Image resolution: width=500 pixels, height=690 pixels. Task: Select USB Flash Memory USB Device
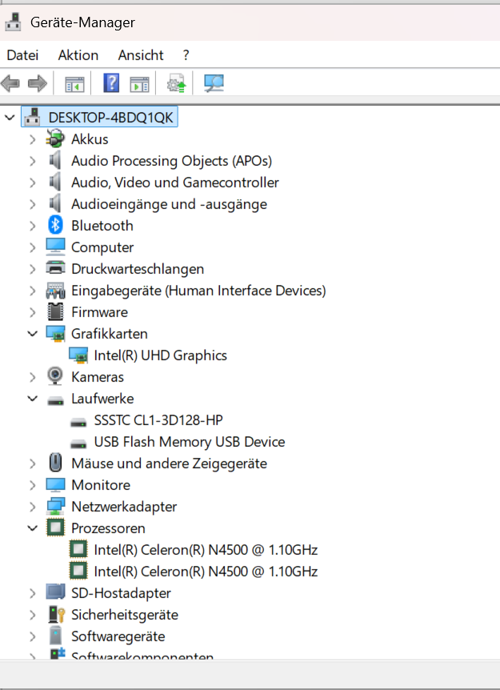(190, 441)
